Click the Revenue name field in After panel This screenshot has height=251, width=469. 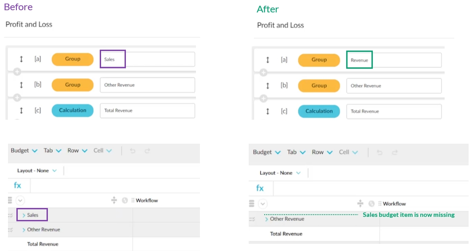[393, 60]
